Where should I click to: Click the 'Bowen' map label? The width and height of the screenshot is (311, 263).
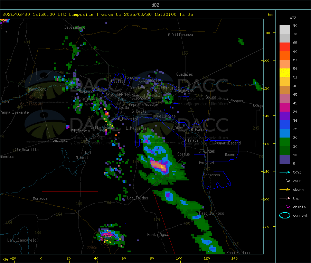(230, 154)
